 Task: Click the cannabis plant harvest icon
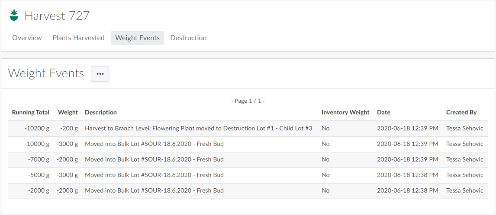pyautogui.click(x=14, y=15)
